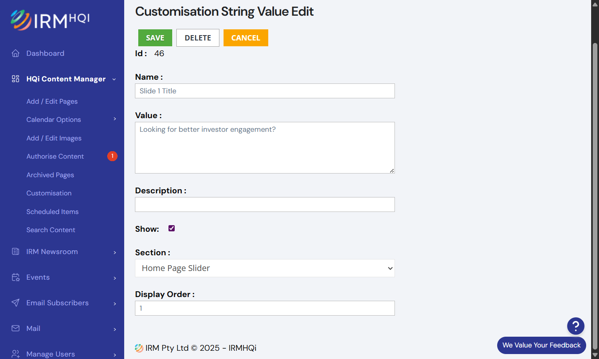Click the Email Subscribers paper-plane icon
Viewport: 599px width, 359px height.
[x=16, y=303]
